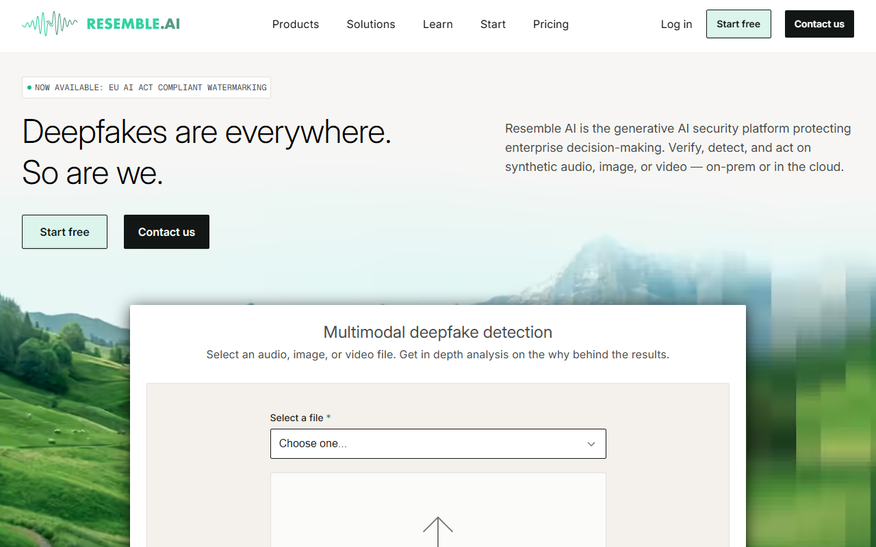Viewport: 876px width, 547px height.
Task: Click the Log in link
Action: click(x=676, y=24)
